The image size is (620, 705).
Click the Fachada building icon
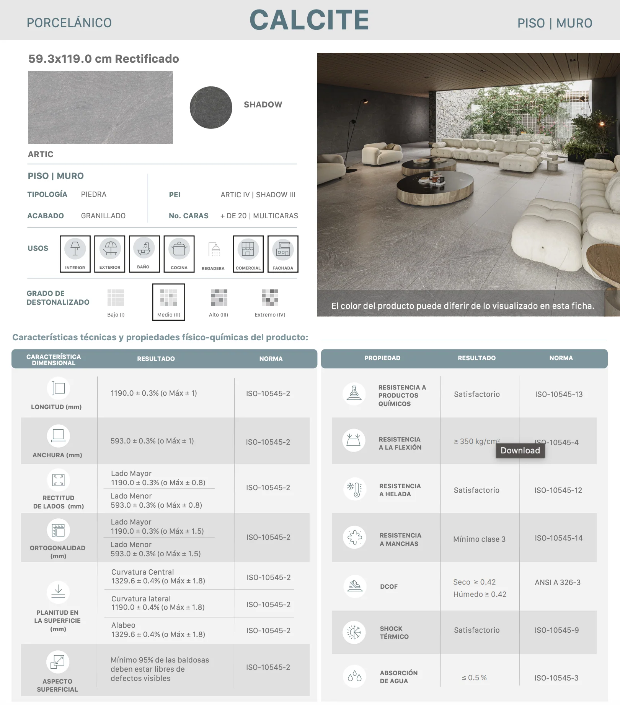[x=283, y=254]
